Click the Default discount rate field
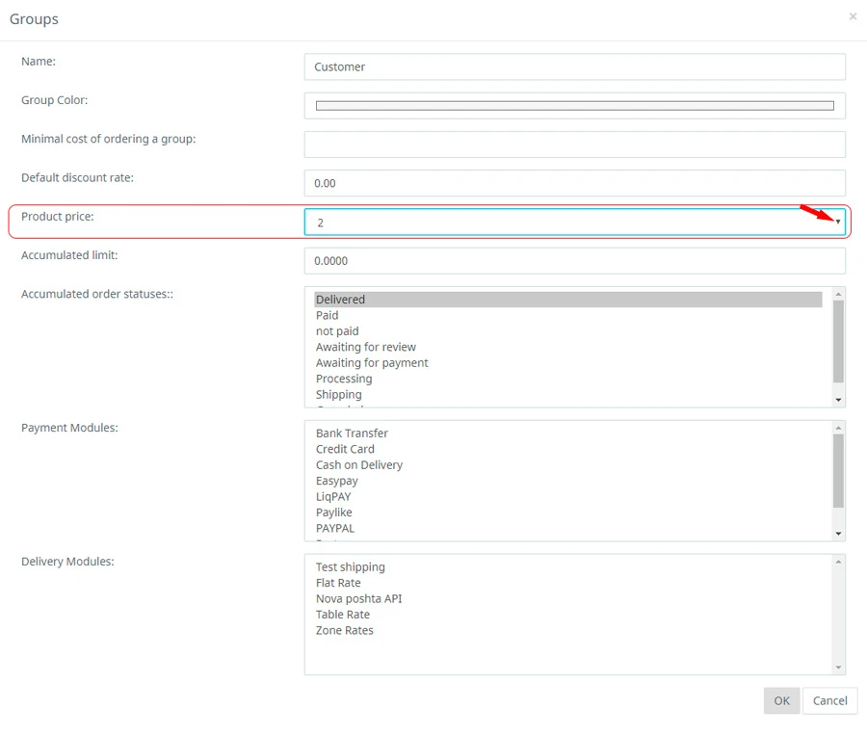 tap(574, 183)
